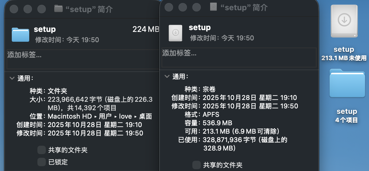Select the blue folder icon in folder info header
This screenshot has width=369, height=171.
coord(20,34)
